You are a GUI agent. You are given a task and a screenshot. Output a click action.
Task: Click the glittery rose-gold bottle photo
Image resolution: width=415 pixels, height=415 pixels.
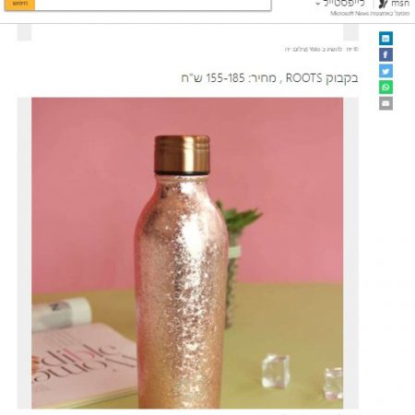[x=187, y=253]
